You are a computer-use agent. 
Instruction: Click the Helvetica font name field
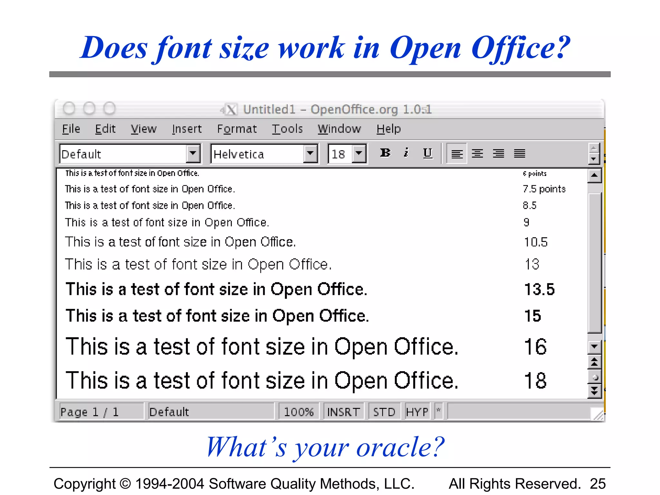coord(257,154)
